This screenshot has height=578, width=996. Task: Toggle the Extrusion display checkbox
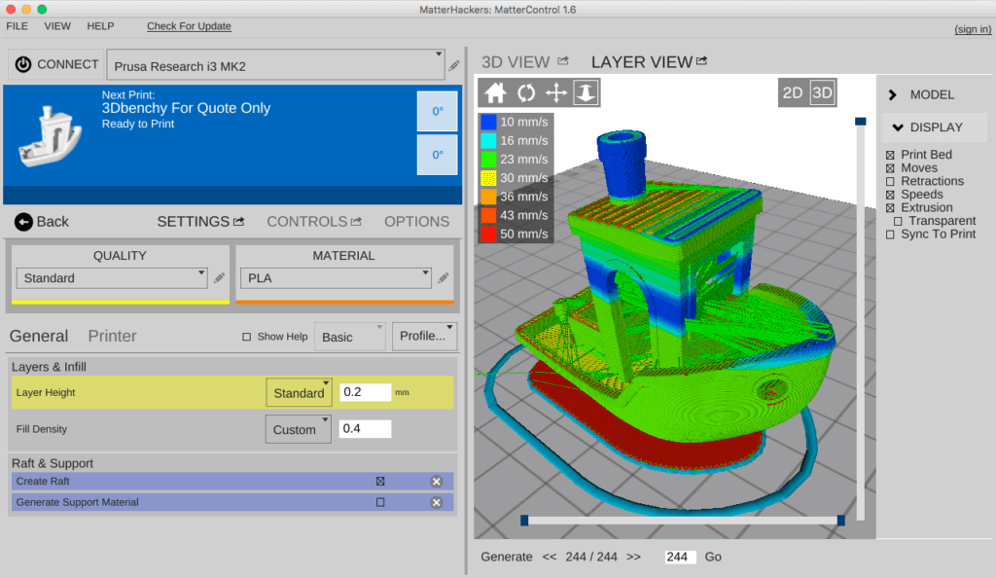pos(890,208)
